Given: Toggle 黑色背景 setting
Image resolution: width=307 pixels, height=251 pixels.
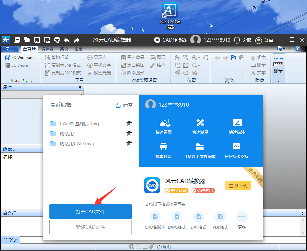Looking at the screenshot, I should 132,57.
